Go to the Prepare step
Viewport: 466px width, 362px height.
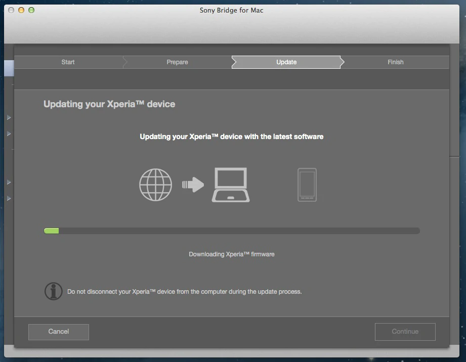coord(177,62)
